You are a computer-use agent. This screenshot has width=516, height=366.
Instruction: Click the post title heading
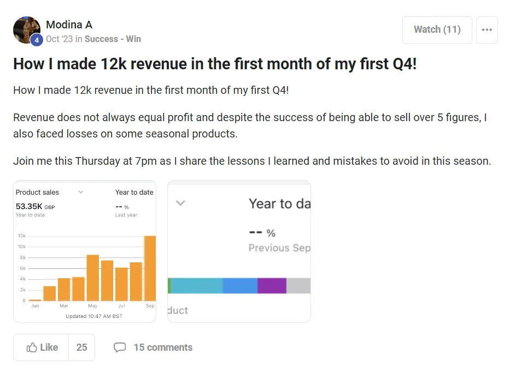(x=215, y=64)
